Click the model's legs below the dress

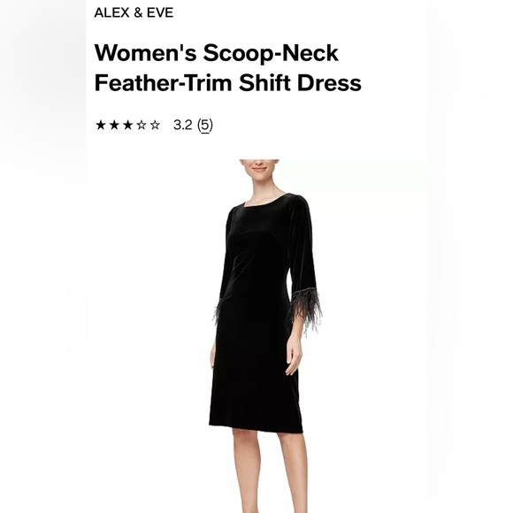(270, 471)
